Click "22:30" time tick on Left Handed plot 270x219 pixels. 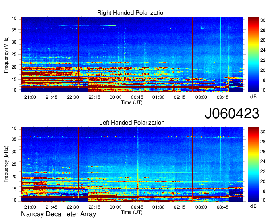pyautogui.click(x=73, y=207)
